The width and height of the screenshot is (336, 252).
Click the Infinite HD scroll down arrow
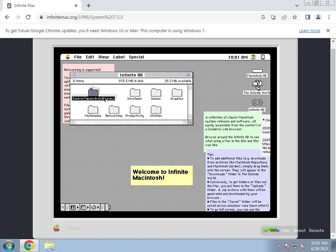point(190,117)
